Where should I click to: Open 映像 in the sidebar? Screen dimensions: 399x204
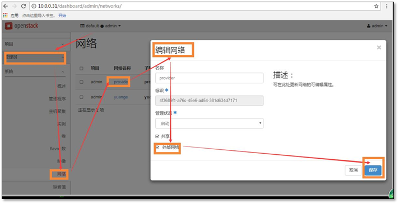[x=61, y=161]
